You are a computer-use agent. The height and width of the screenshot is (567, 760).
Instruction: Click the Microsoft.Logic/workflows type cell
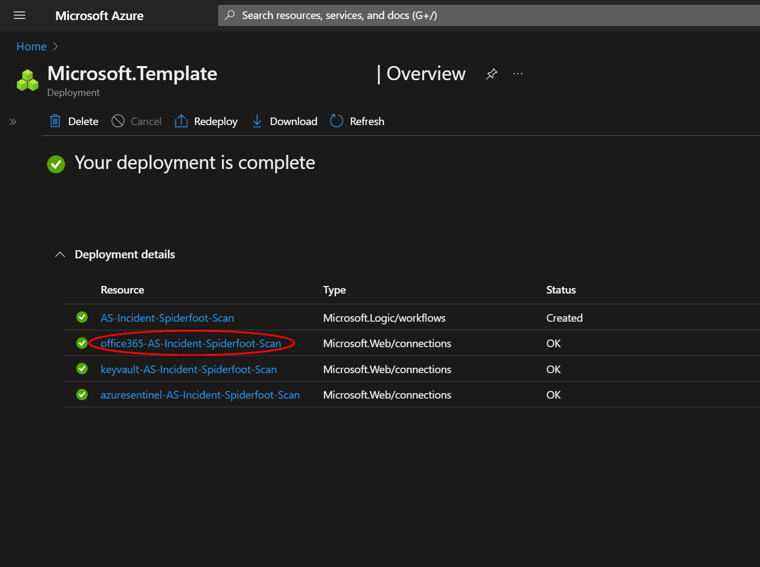[x=384, y=318]
